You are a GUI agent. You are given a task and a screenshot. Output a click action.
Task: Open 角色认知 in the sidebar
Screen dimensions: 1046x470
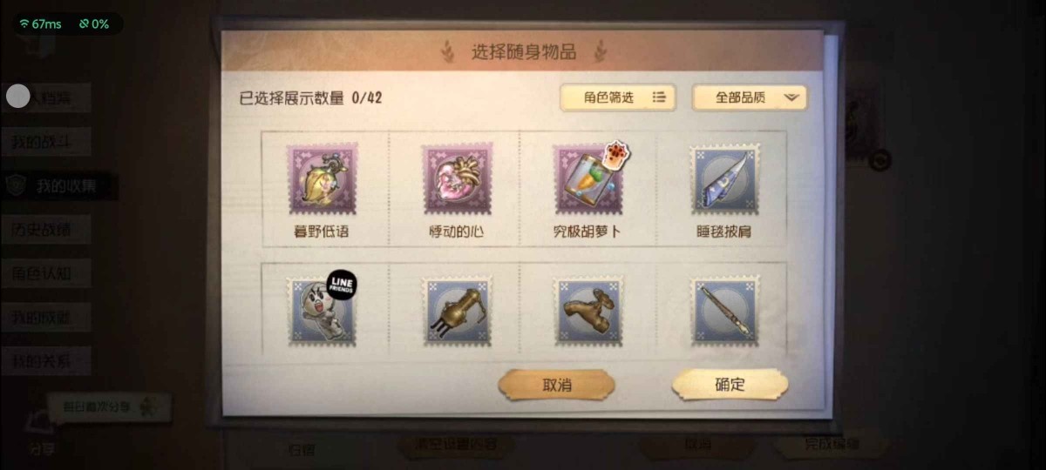pos(45,273)
